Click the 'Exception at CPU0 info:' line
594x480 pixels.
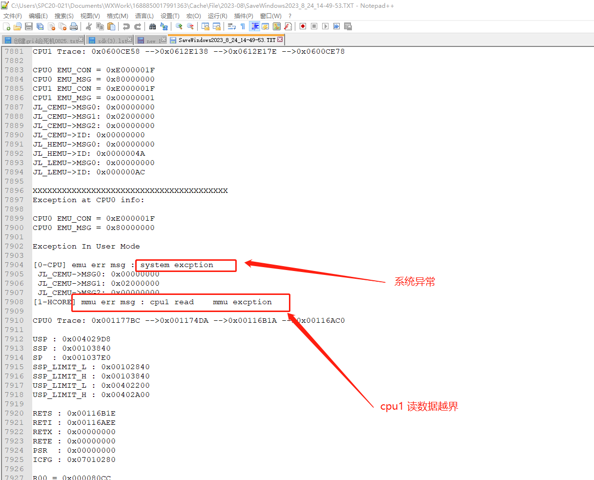pos(89,200)
